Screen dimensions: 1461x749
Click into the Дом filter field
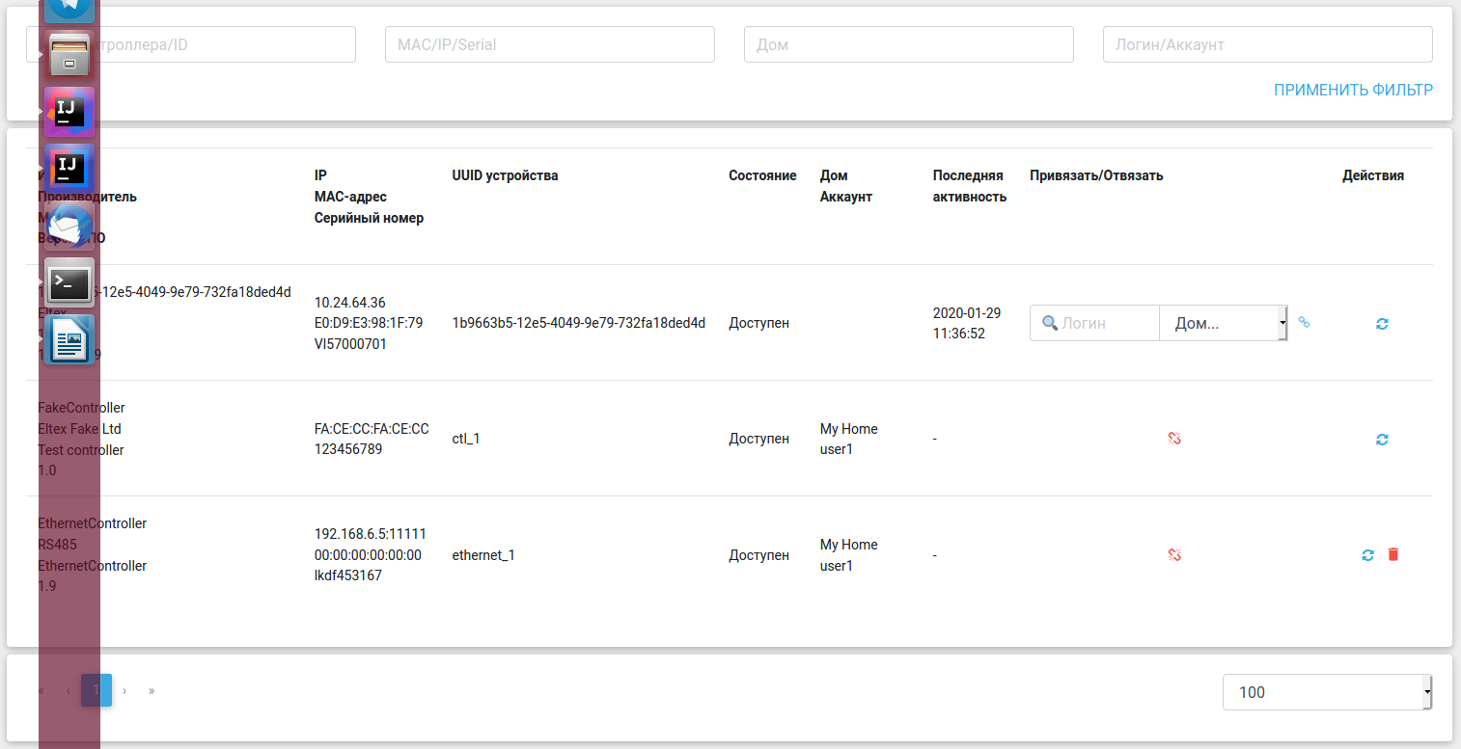point(908,44)
